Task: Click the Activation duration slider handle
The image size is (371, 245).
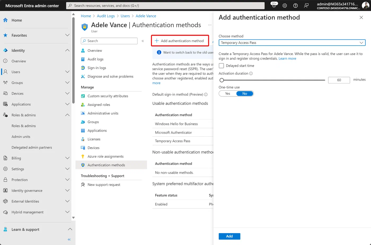Action: pos(222,80)
